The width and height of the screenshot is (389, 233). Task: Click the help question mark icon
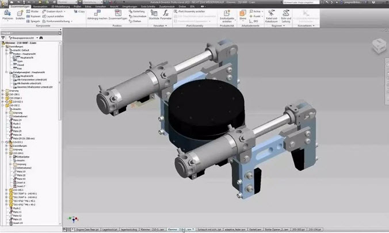[373, 2]
